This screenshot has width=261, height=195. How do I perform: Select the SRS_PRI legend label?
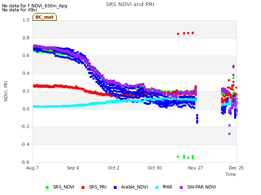pyautogui.click(x=97, y=187)
